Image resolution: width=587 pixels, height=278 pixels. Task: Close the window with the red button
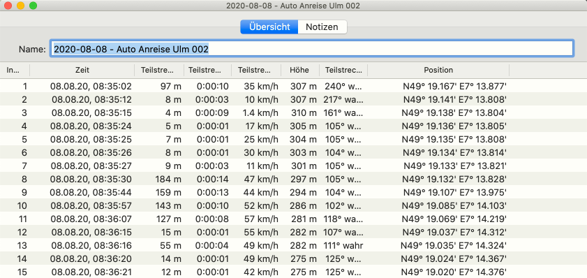coord(8,6)
